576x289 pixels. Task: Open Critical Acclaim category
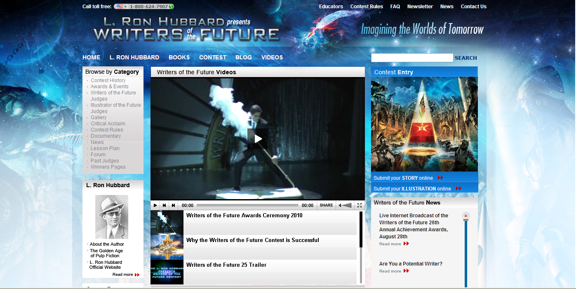point(108,124)
